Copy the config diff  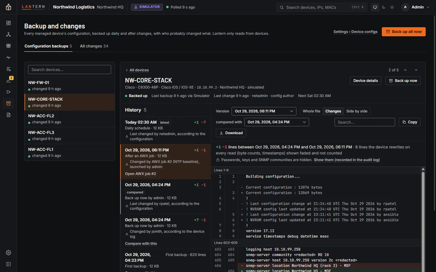coord(410,122)
